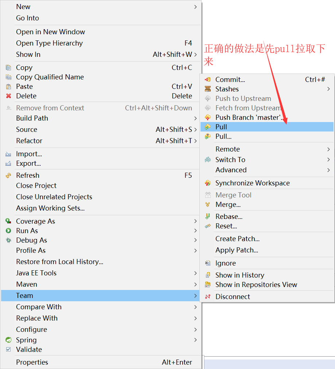Select Go Into from context menu
This screenshot has height=369, width=335.
point(101,18)
